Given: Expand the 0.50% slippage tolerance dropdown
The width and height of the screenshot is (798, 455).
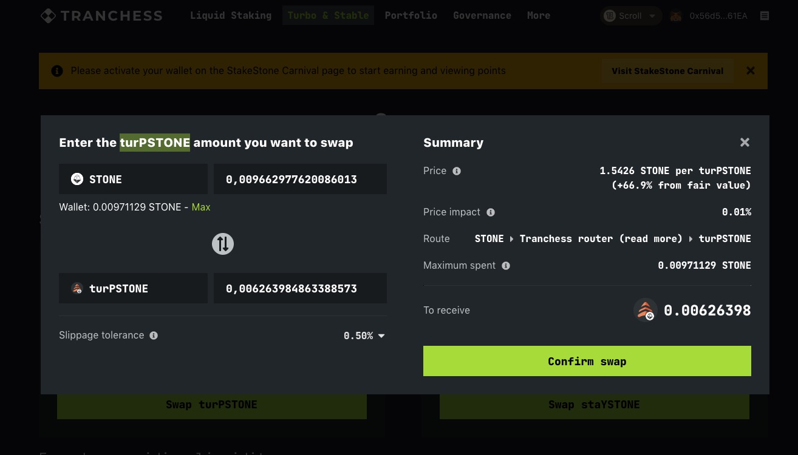Looking at the screenshot, I should coord(364,335).
